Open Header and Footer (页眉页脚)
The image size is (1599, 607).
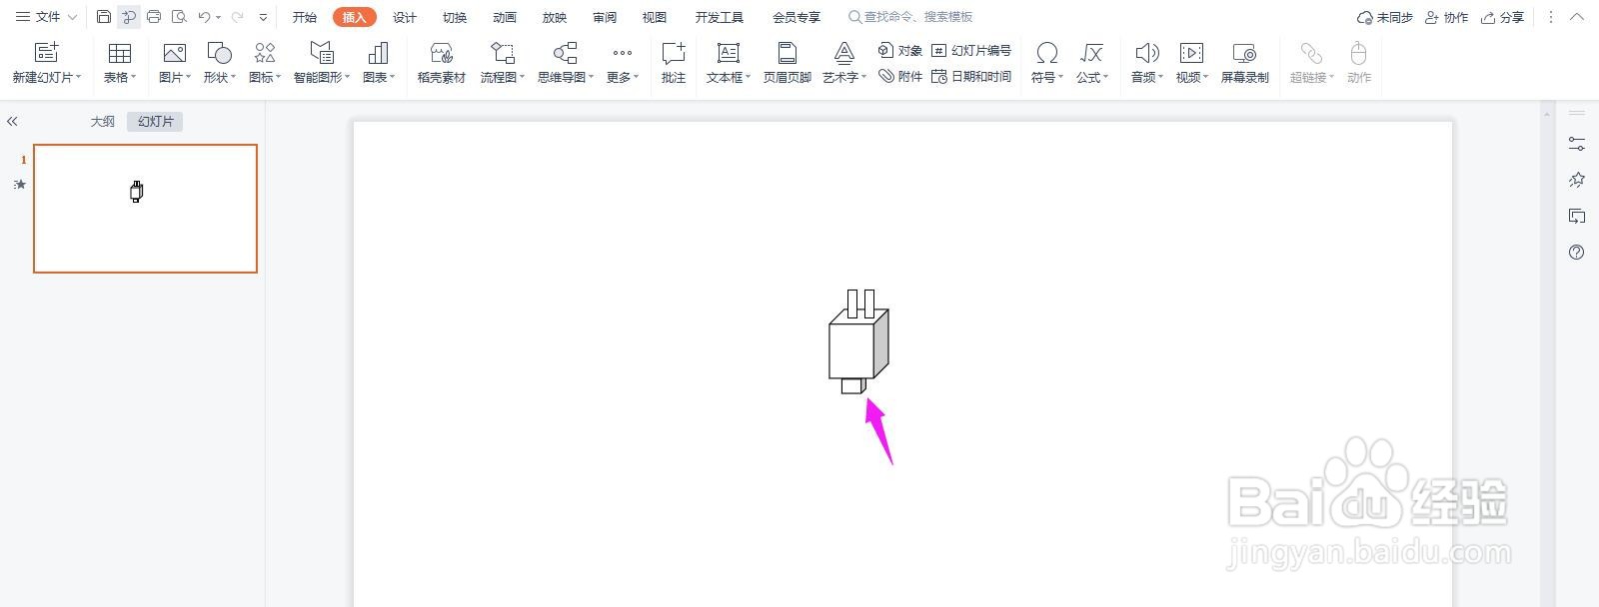click(788, 62)
